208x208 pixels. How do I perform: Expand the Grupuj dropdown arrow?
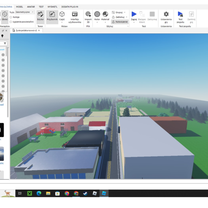(125, 12)
